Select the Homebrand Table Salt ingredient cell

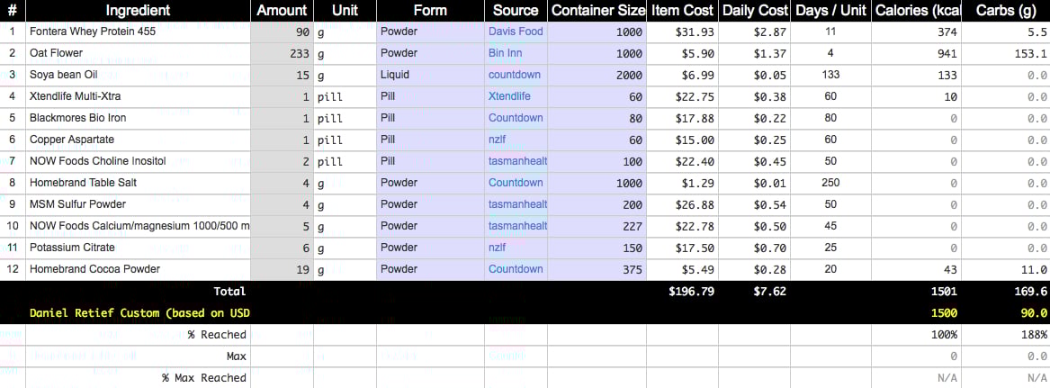coord(138,182)
